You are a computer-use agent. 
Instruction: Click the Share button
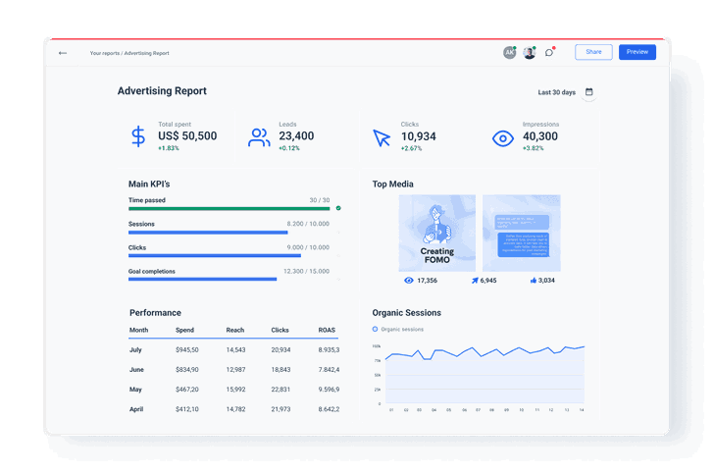[x=593, y=52]
